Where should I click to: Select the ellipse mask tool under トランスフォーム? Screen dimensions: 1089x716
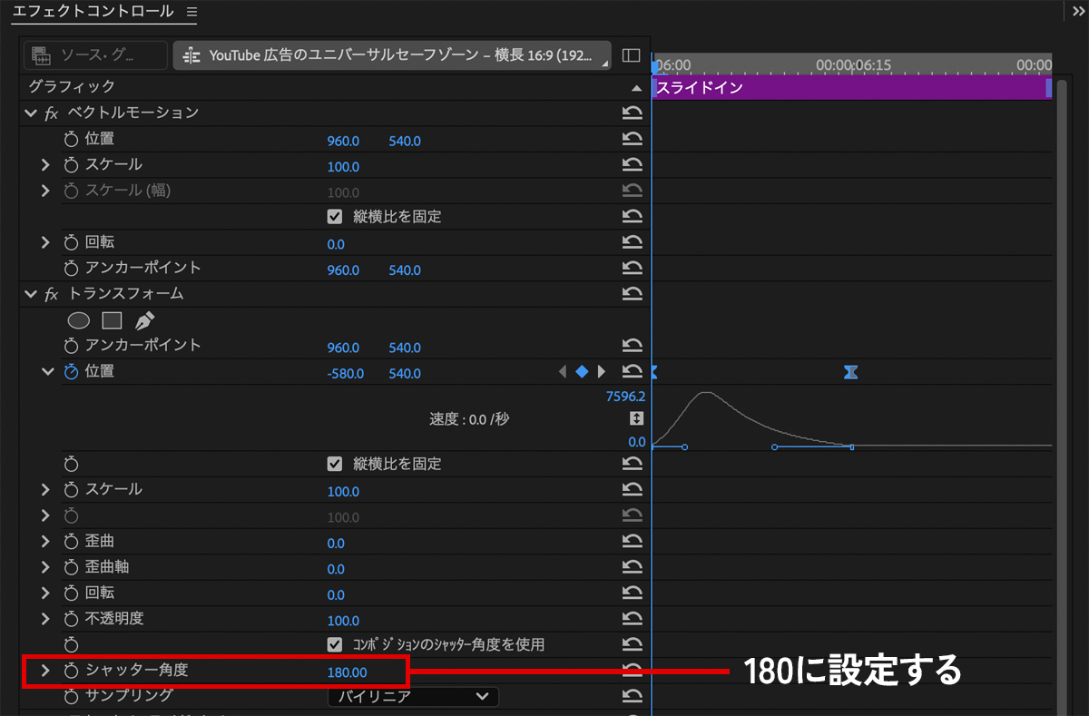79,320
